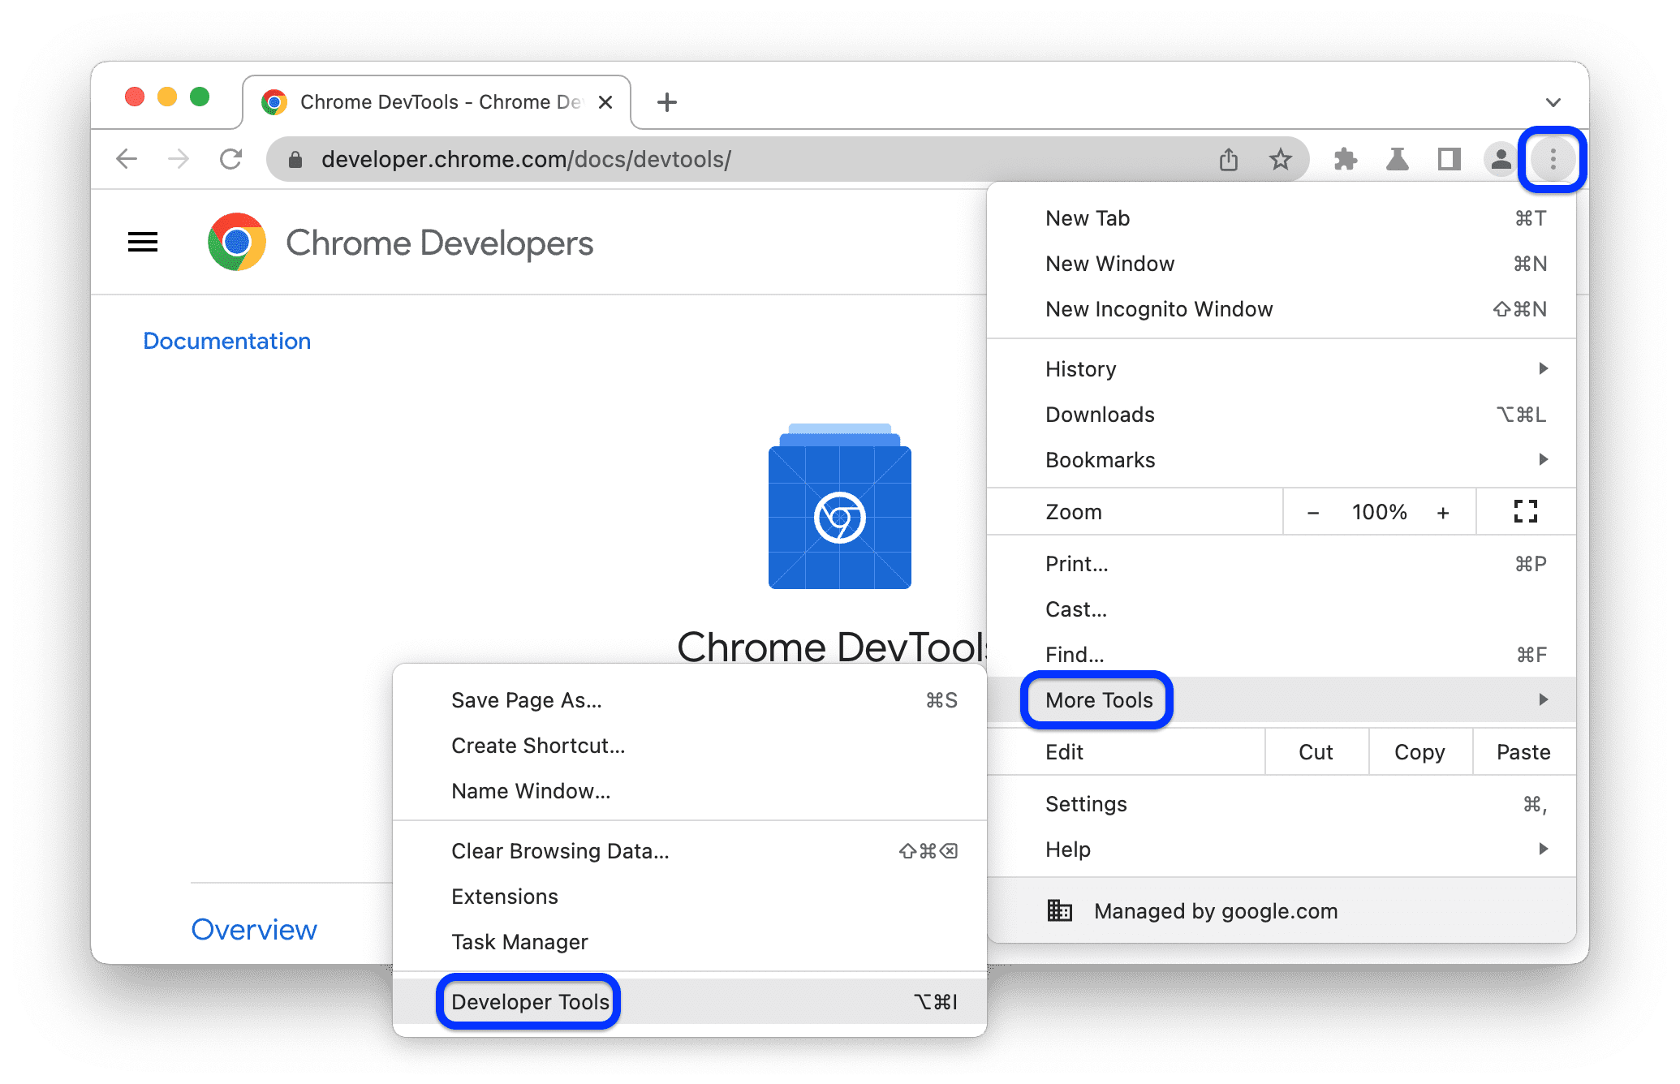Image resolution: width=1680 pixels, height=1084 pixels.
Task: Click the profile/account icon
Action: 1497,159
